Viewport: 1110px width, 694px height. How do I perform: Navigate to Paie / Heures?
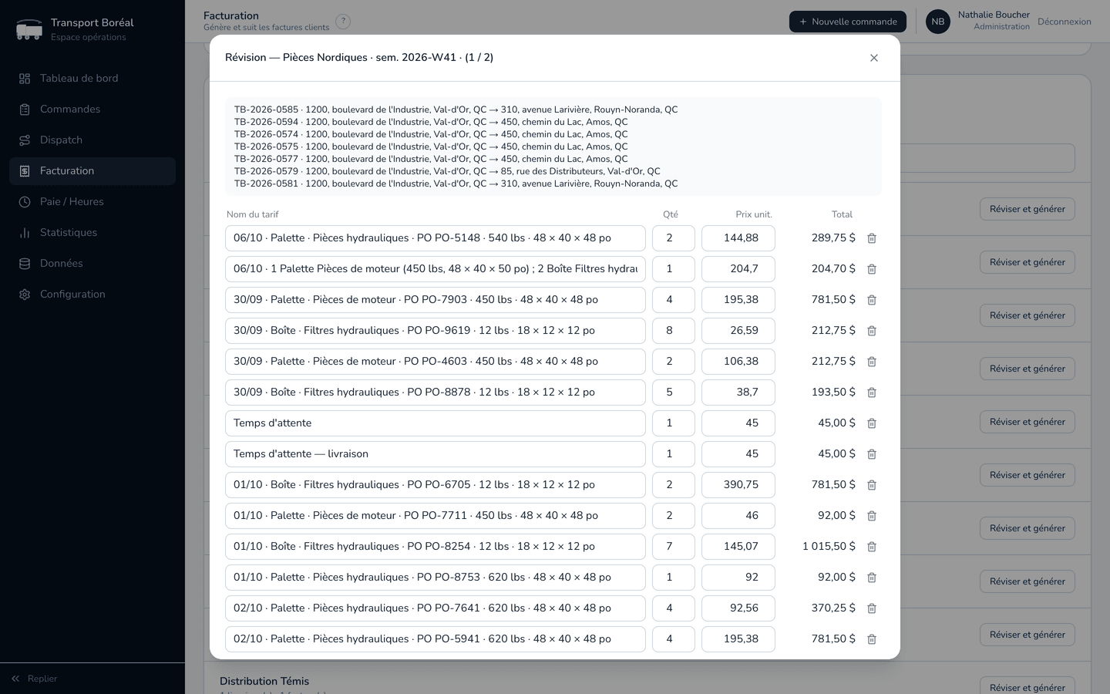[x=92, y=202]
